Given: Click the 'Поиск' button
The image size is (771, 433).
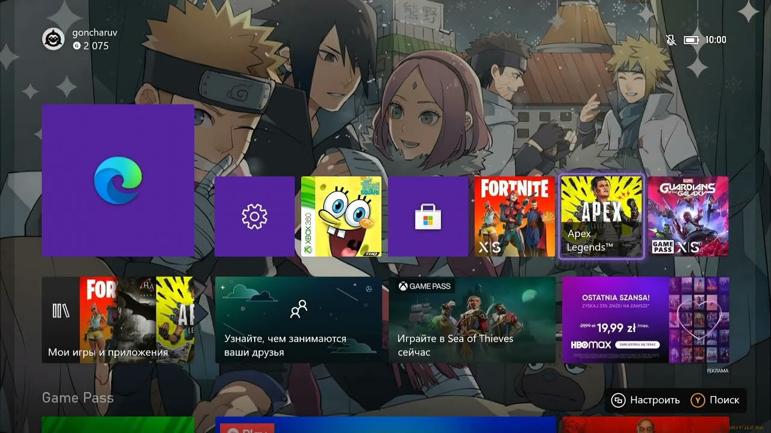Looking at the screenshot, I should [715, 400].
